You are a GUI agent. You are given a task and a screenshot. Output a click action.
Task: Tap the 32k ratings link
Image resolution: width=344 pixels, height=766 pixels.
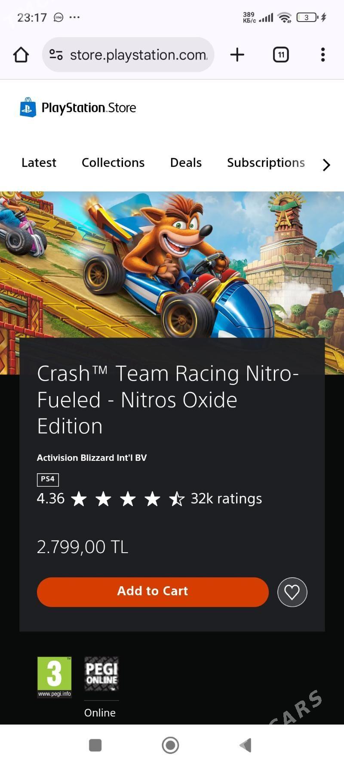(x=226, y=499)
